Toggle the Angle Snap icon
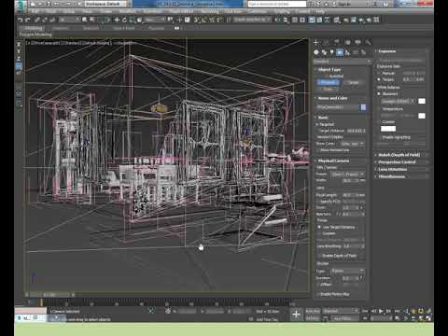This screenshot has height=336, width=448. tap(204, 20)
